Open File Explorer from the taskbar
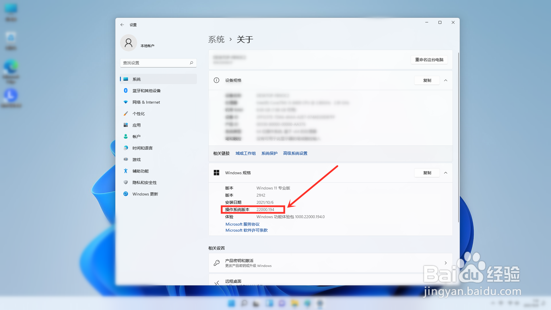The height and width of the screenshot is (310, 551). click(x=295, y=303)
